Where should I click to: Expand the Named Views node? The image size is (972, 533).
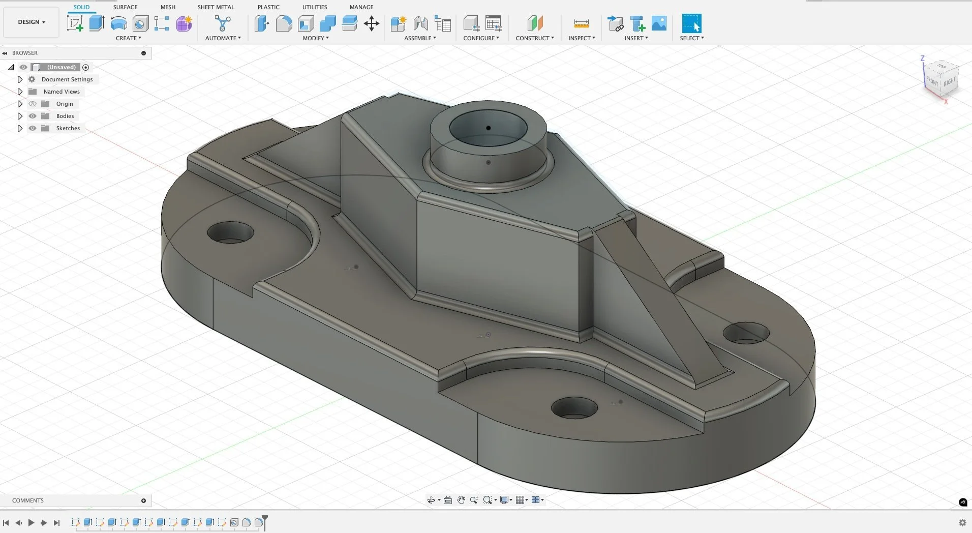(x=20, y=92)
